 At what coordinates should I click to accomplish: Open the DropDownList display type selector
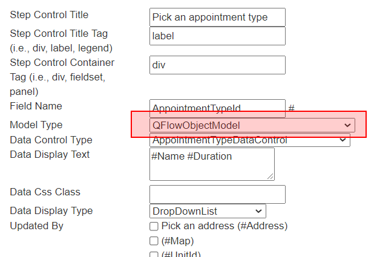(208, 211)
